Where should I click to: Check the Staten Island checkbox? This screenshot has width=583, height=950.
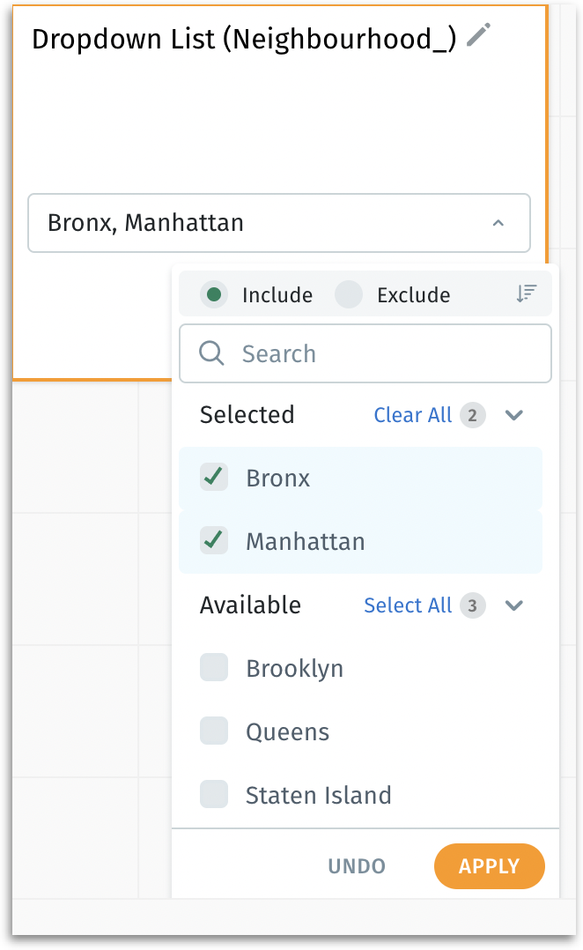point(214,795)
